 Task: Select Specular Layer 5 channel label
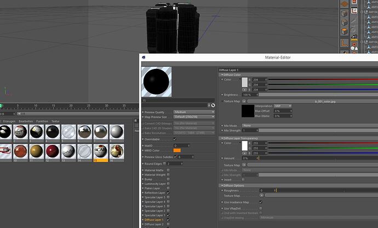pyautogui.click(x=155, y=197)
